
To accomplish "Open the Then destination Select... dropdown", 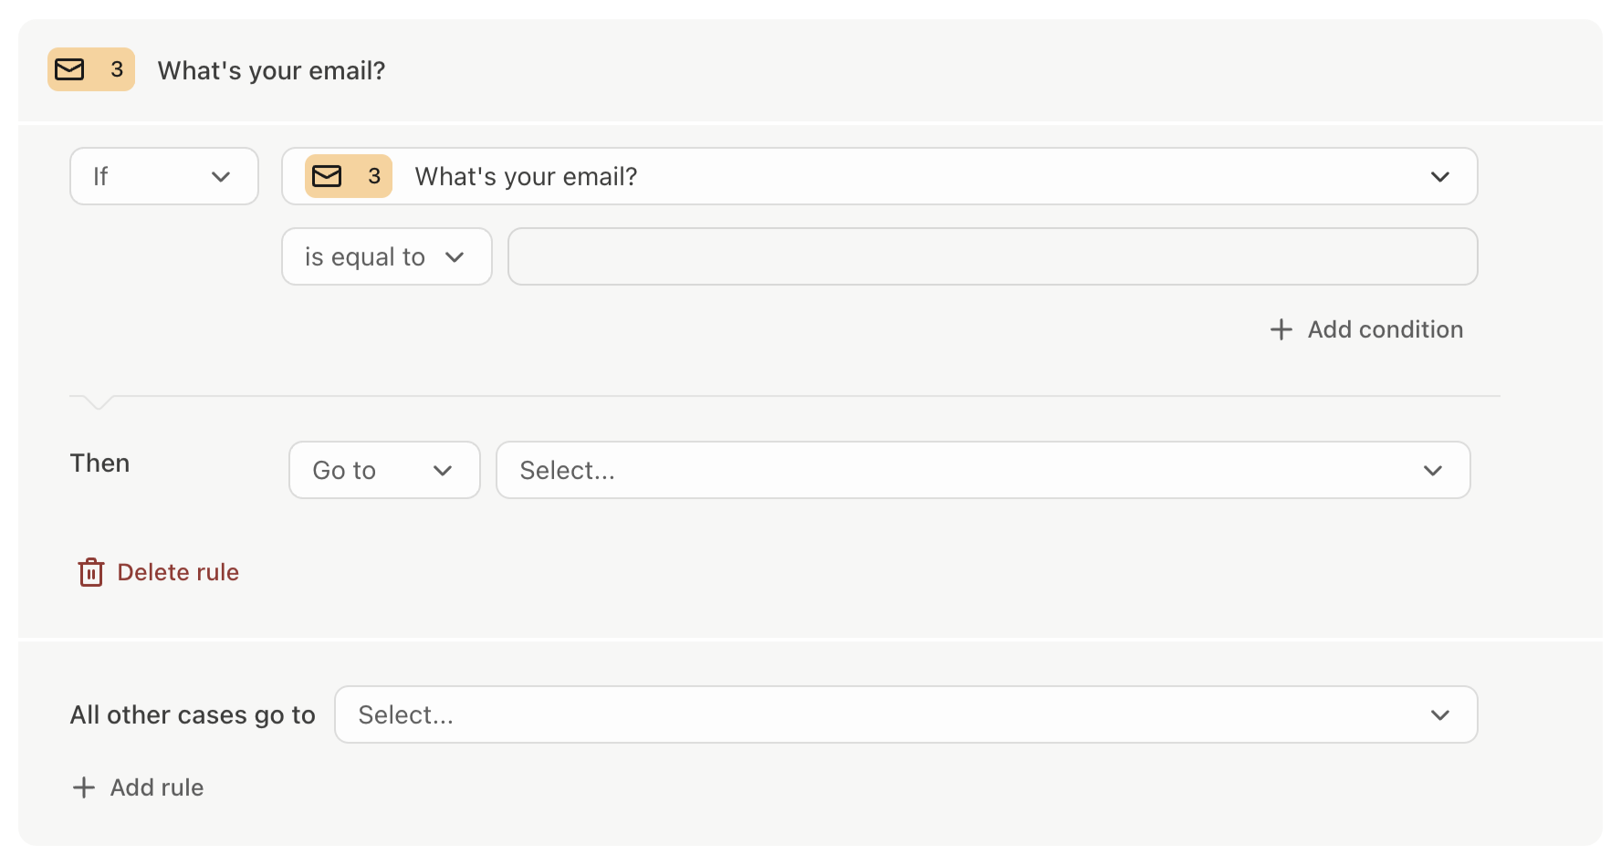I will [x=983, y=470].
